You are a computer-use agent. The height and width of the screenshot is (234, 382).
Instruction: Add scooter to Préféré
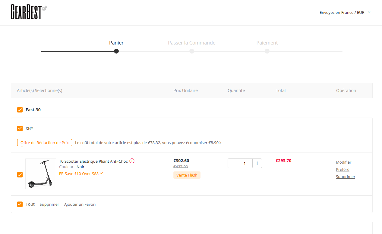click(x=343, y=170)
